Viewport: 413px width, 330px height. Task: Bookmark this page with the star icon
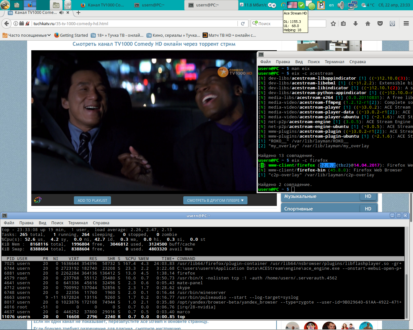coord(333,24)
